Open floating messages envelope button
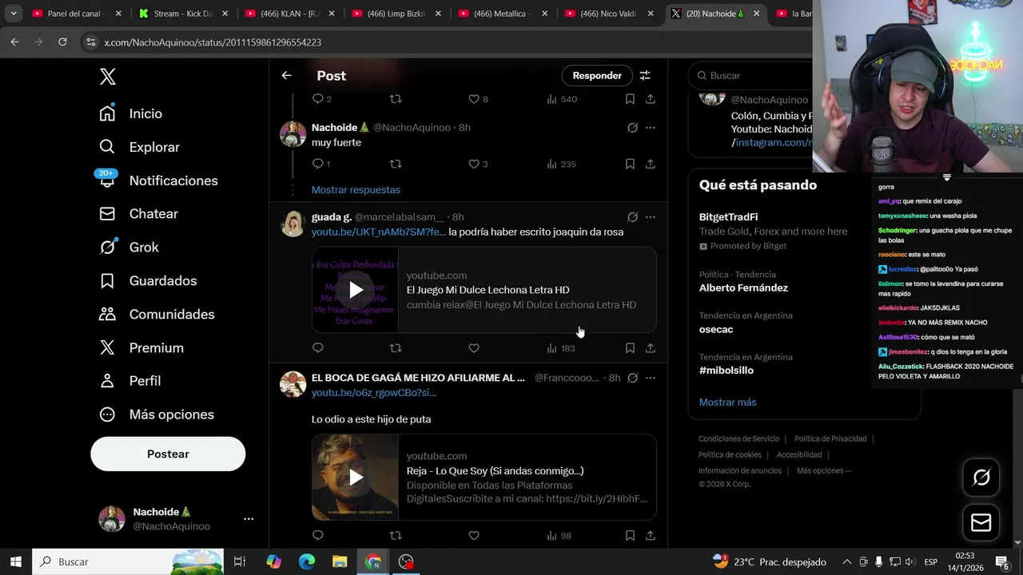Viewport: 1023px width, 575px height. [x=981, y=522]
